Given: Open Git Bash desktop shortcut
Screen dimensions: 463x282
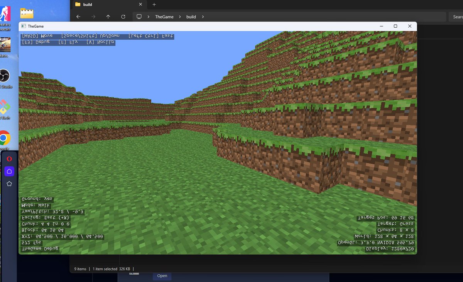Looking at the screenshot, I should [x=5, y=108].
